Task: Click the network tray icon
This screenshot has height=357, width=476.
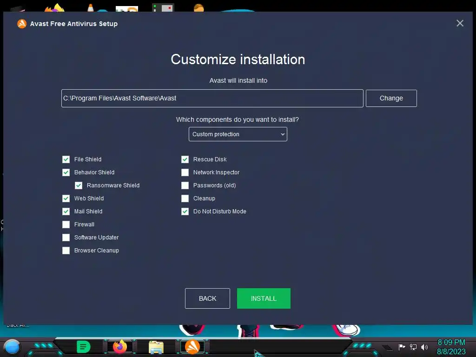Action: tap(413, 347)
